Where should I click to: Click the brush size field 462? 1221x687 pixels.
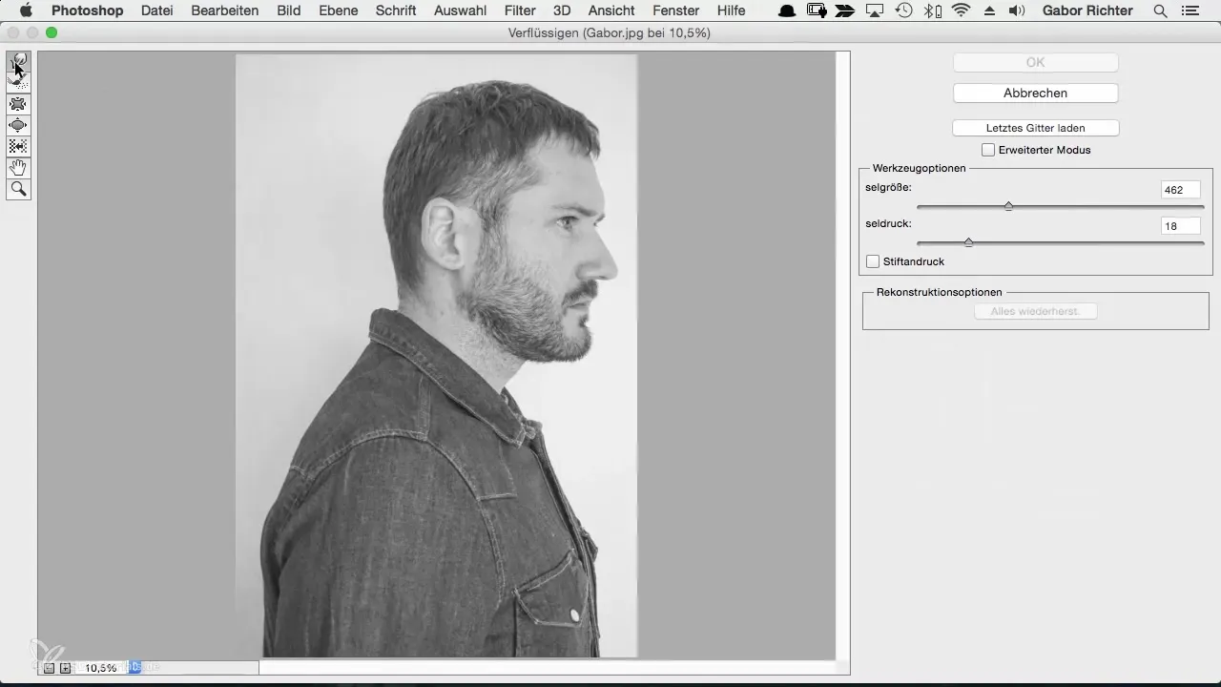[1180, 190]
